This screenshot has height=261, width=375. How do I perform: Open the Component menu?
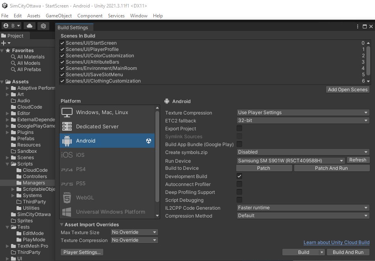click(90, 16)
